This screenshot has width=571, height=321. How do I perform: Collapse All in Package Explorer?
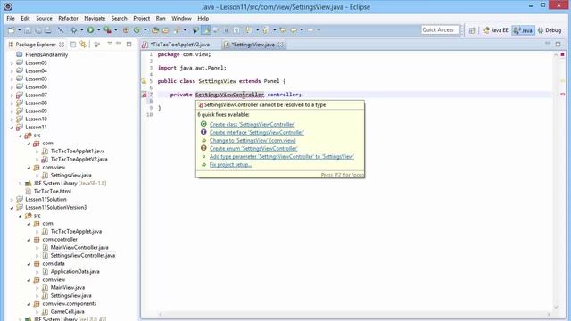pyautogui.click(x=73, y=45)
